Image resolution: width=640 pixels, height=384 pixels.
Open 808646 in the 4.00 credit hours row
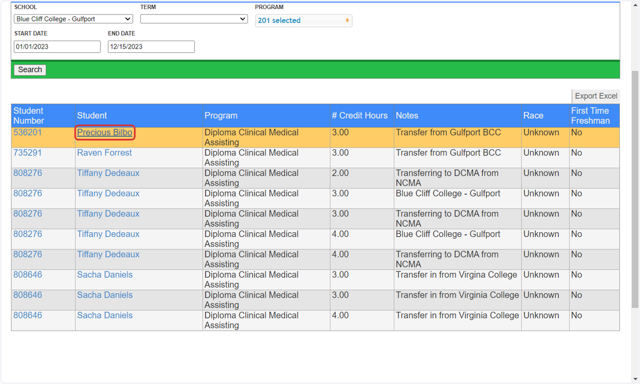[27, 315]
